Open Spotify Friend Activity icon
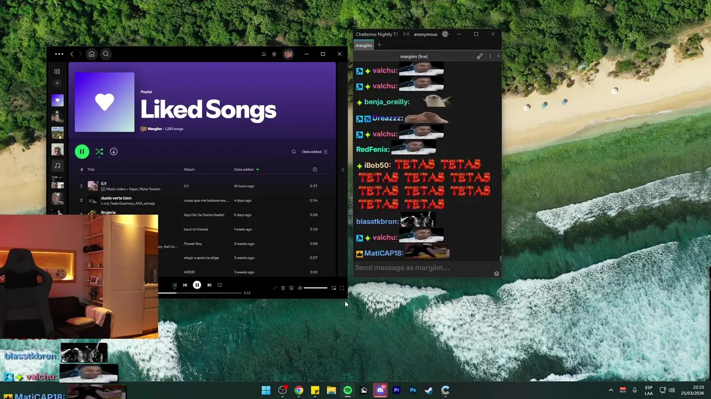This screenshot has height=399, width=711. (274, 54)
